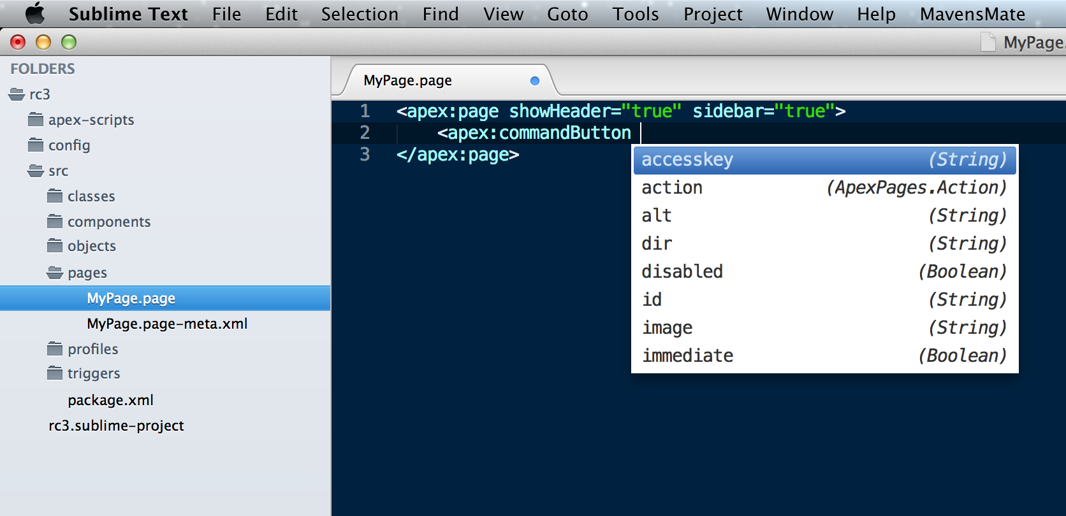
Task: Open the View menu
Action: click(x=503, y=14)
